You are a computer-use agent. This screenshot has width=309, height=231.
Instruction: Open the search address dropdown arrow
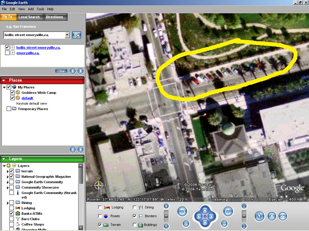67,35
